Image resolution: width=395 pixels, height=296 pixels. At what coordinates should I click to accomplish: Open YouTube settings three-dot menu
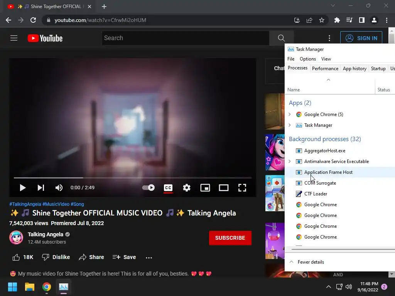tap(329, 38)
